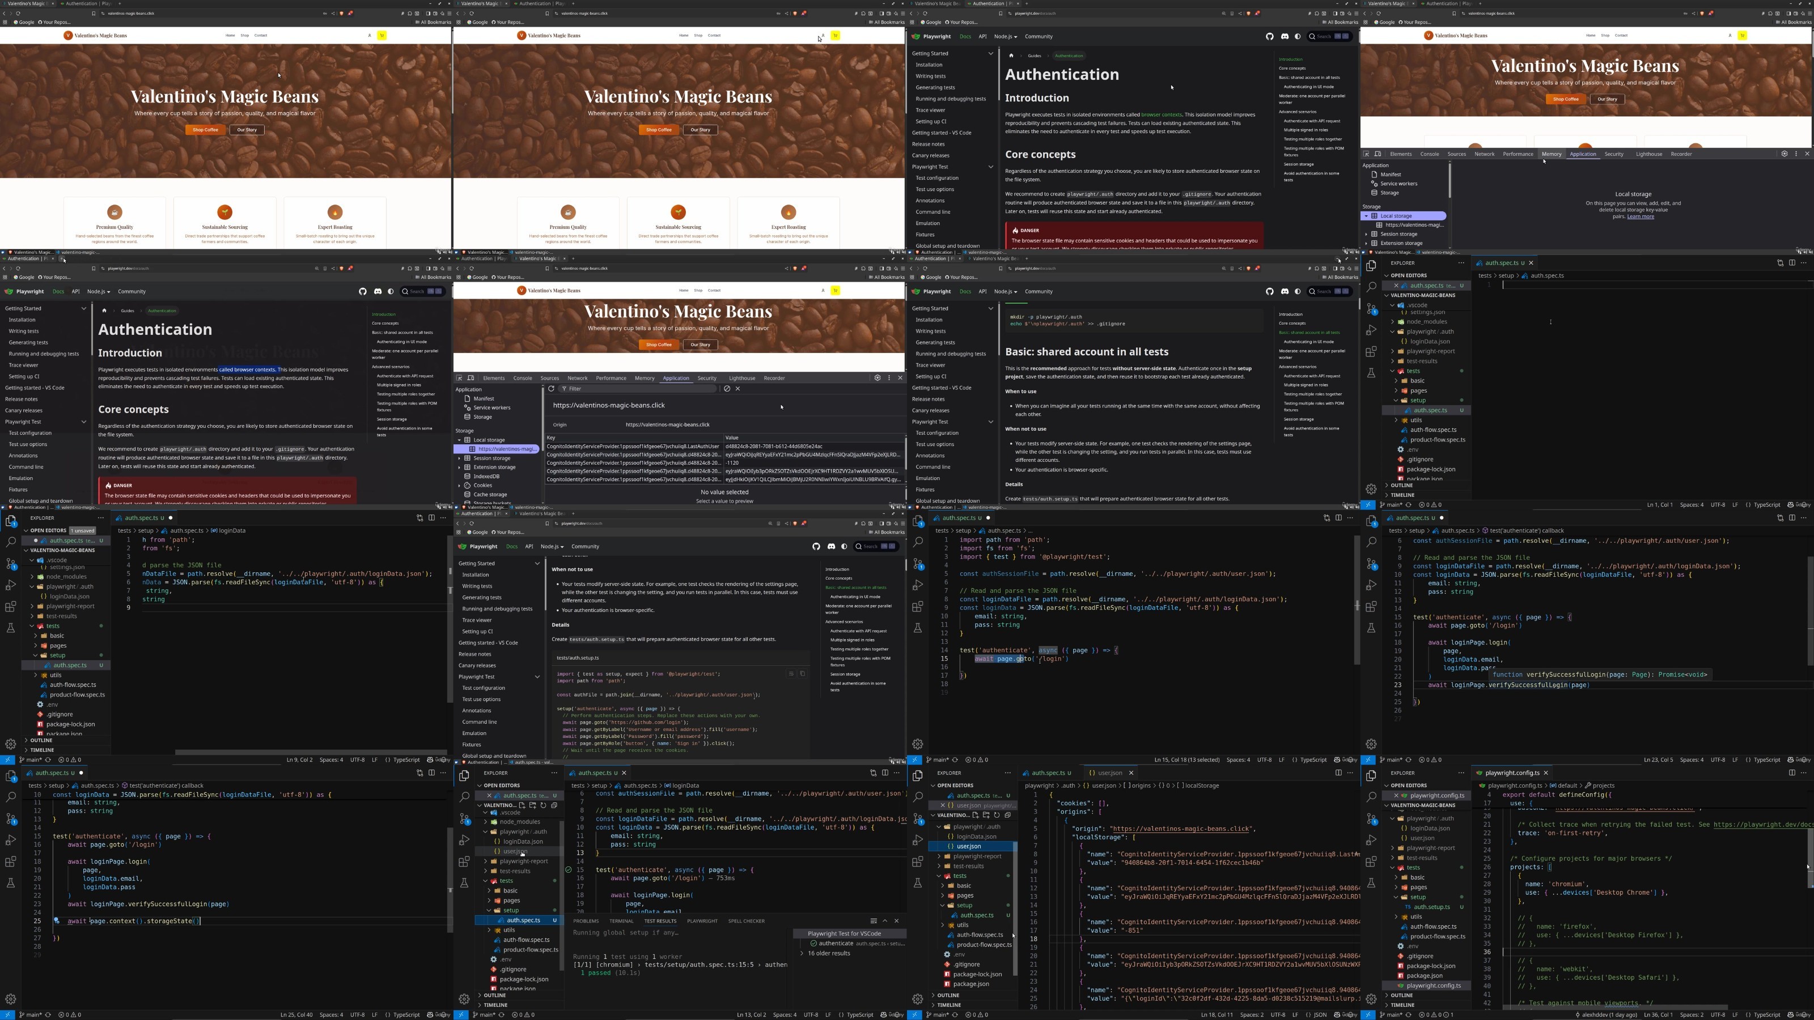Open Node.js dropdown in 'Basic: shared account' docs
Screen dimensions: 1814x1020
click(x=1005, y=291)
